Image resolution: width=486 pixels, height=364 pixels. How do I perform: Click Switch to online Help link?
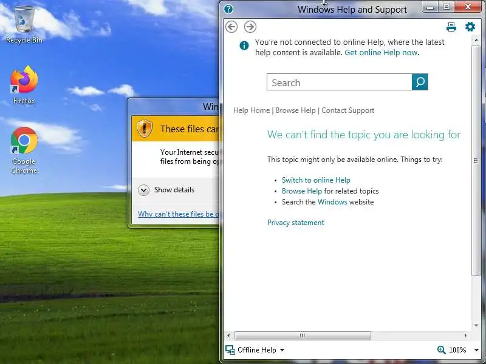[x=316, y=180]
